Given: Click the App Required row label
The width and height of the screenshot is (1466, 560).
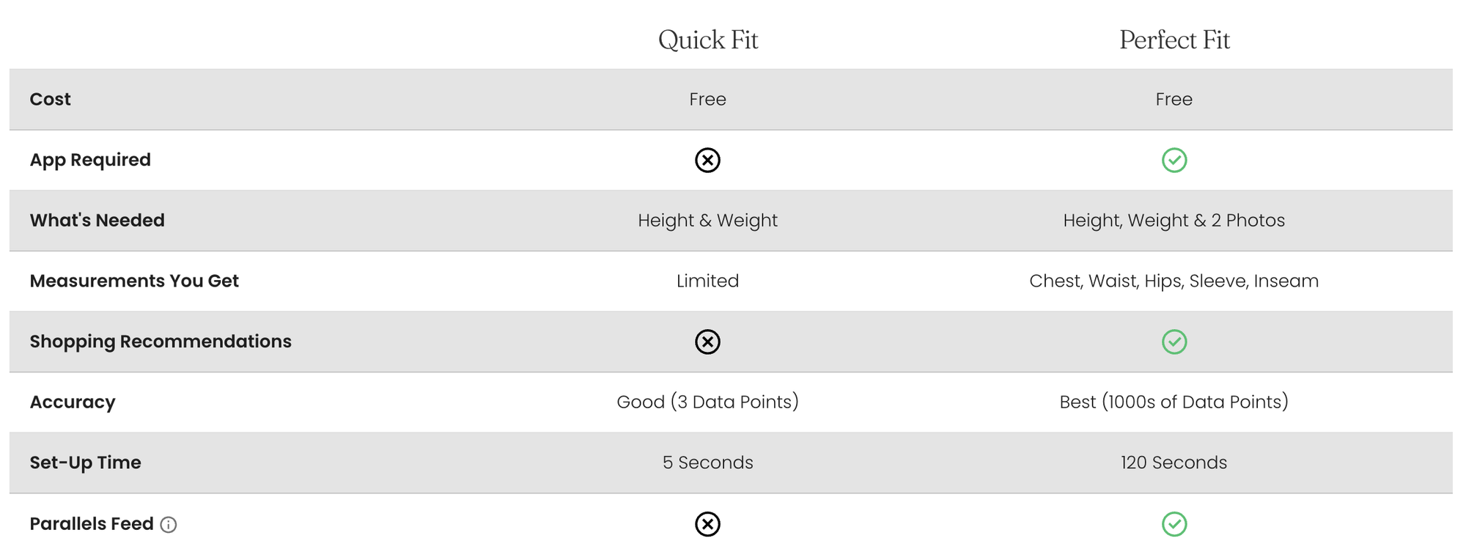Looking at the screenshot, I should pos(90,160).
